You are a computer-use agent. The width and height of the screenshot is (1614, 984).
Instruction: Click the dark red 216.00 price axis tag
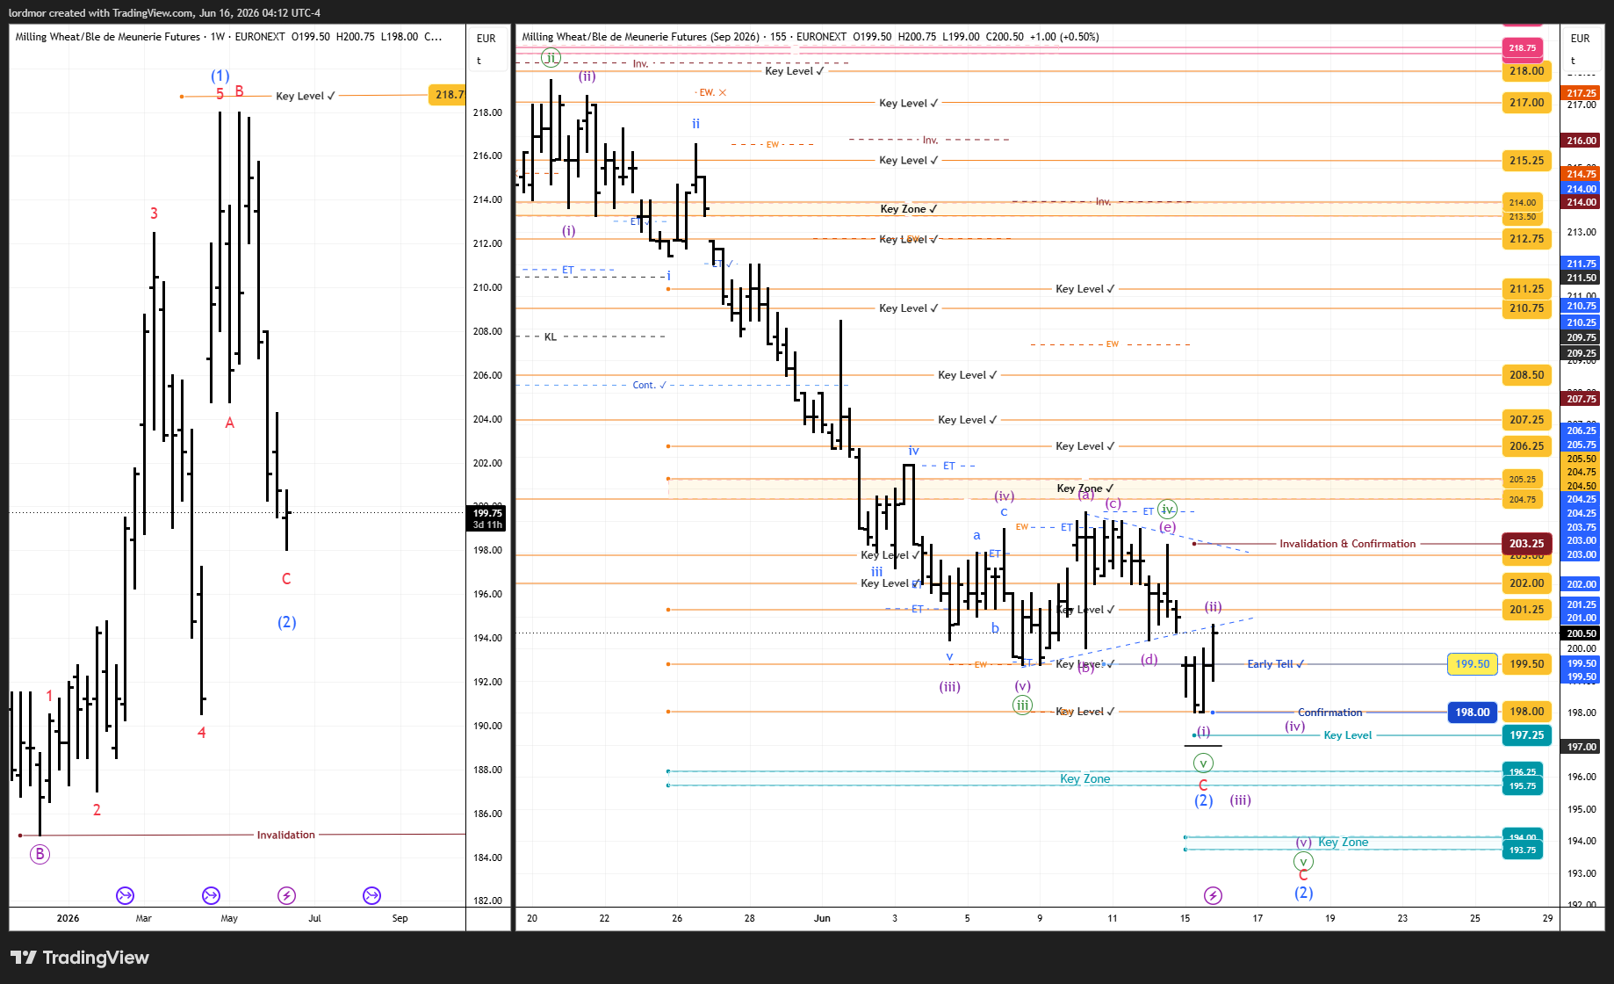click(1582, 141)
